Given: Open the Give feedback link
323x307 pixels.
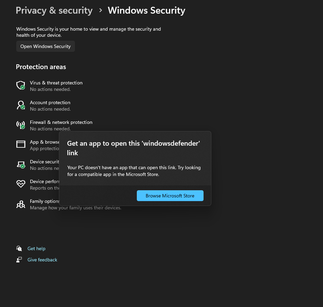Looking at the screenshot, I should click(42, 260).
